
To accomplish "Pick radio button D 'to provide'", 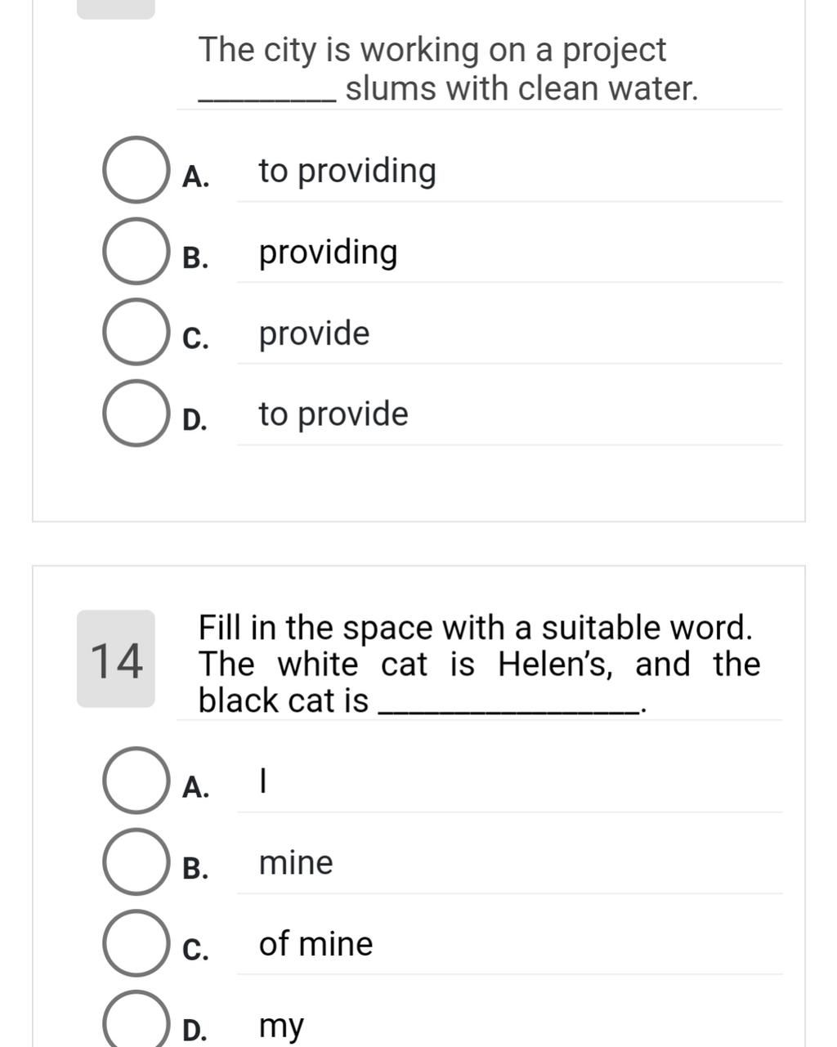I will point(135,414).
